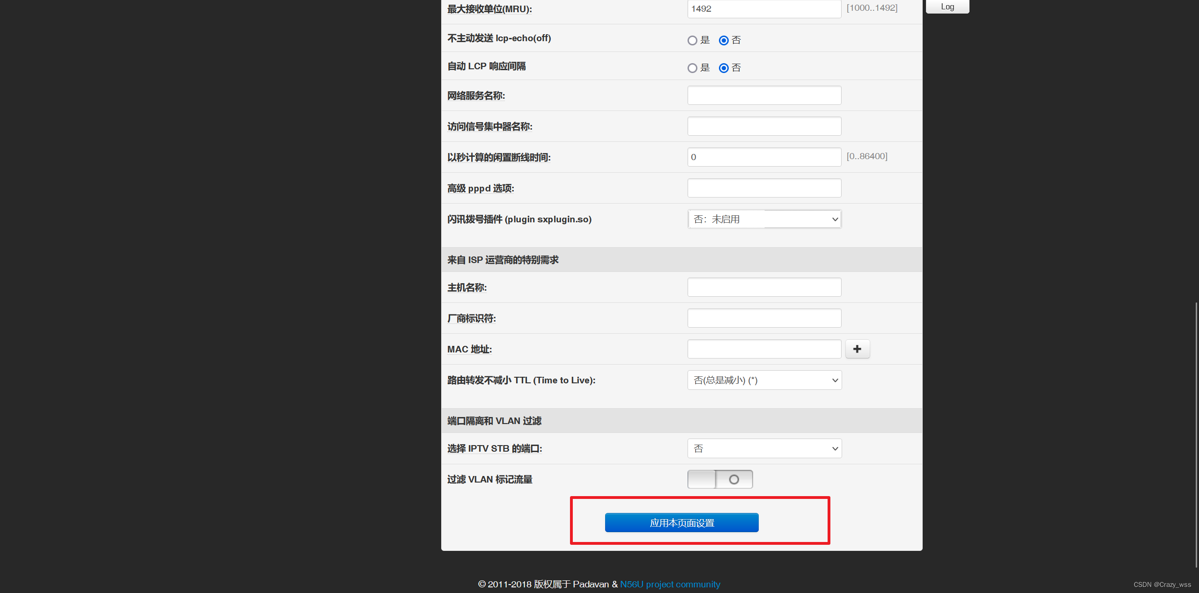
Task: Click the plus icon next to MAC address
Action: click(x=857, y=349)
